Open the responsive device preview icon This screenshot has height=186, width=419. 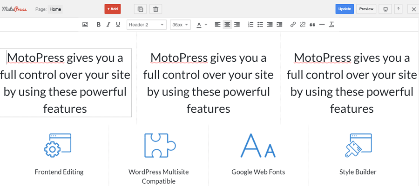tap(385, 9)
